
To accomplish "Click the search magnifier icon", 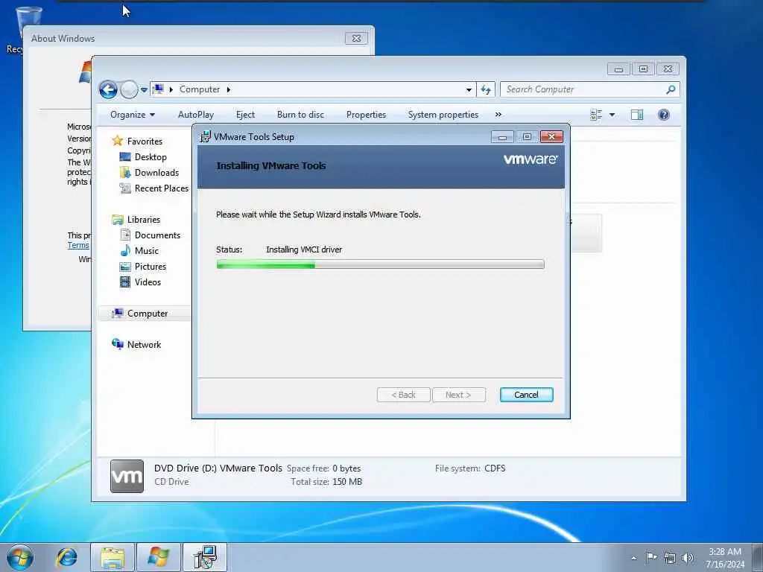I will click(x=671, y=89).
